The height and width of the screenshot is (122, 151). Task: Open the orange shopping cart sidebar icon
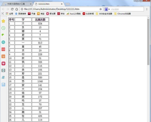click(3, 56)
